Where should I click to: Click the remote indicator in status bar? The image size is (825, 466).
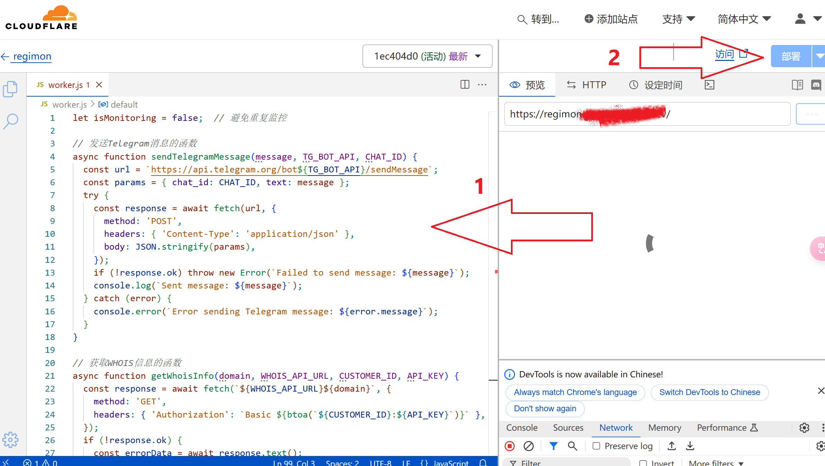[x=6, y=463]
